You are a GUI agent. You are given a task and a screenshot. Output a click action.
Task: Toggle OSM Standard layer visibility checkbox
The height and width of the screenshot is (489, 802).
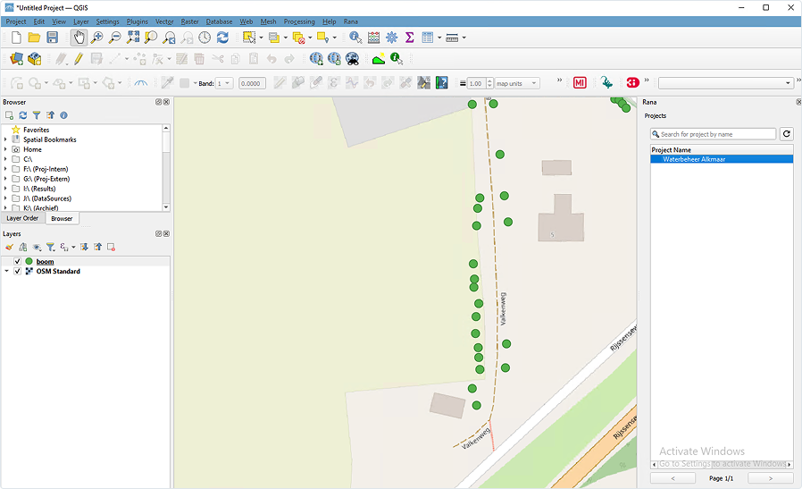pos(17,271)
